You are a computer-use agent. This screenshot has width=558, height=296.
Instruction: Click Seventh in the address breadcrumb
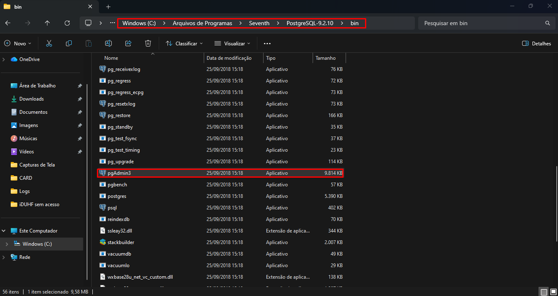[x=259, y=23]
